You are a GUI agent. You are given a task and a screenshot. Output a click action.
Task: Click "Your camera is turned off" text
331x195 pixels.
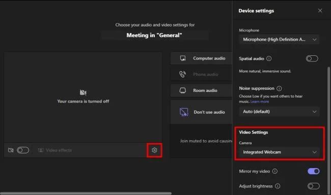[83, 101]
